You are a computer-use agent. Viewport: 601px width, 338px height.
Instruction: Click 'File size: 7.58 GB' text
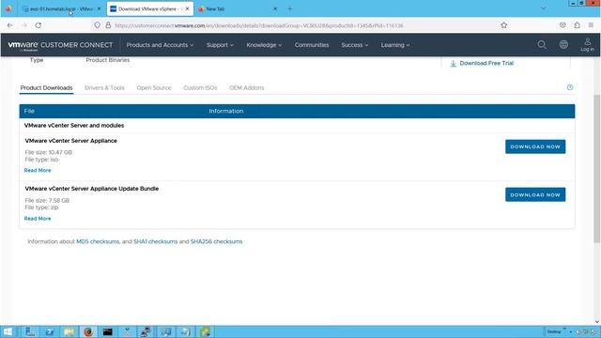pos(47,200)
